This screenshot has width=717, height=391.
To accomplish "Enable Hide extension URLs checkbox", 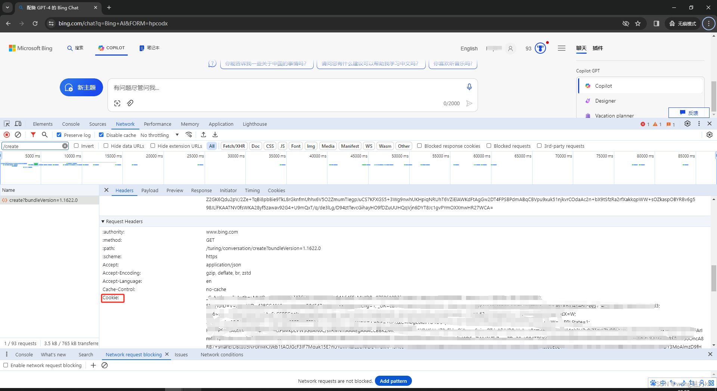I will tap(153, 146).
